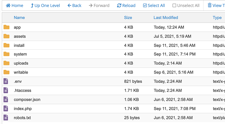Screen dimensions: 225x124
Task: Click the .env file icon
Action: click(x=6, y=81)
